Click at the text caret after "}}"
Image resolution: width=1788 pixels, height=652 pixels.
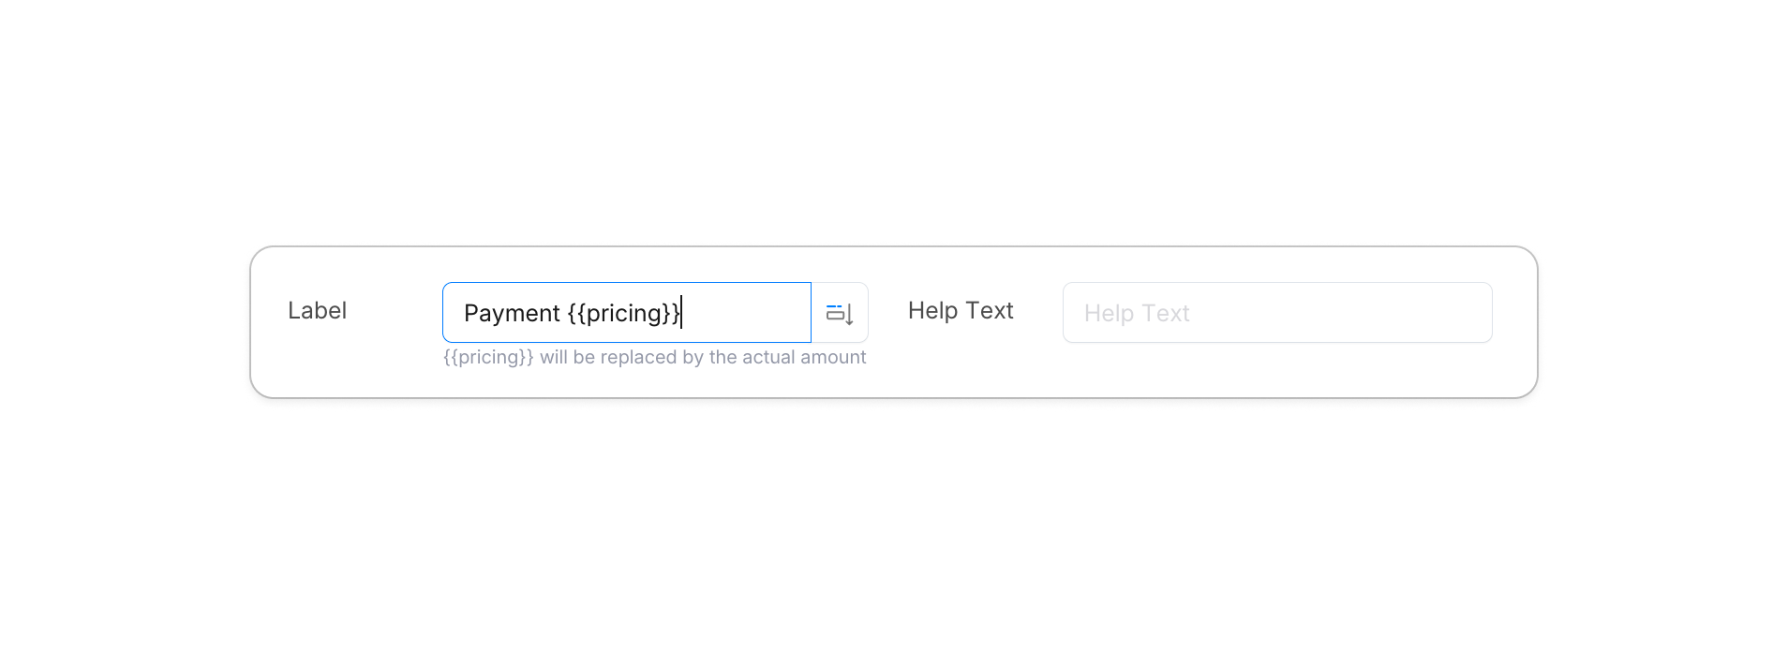[682, 313]
